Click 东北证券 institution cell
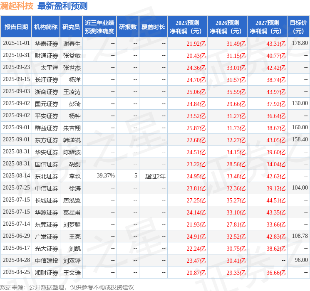 (x=47, y=176)
